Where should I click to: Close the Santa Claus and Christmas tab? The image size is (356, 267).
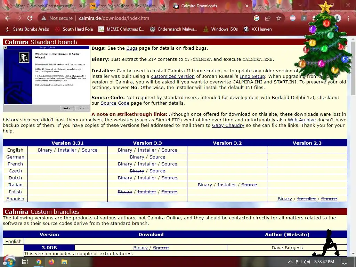(80, 6)
